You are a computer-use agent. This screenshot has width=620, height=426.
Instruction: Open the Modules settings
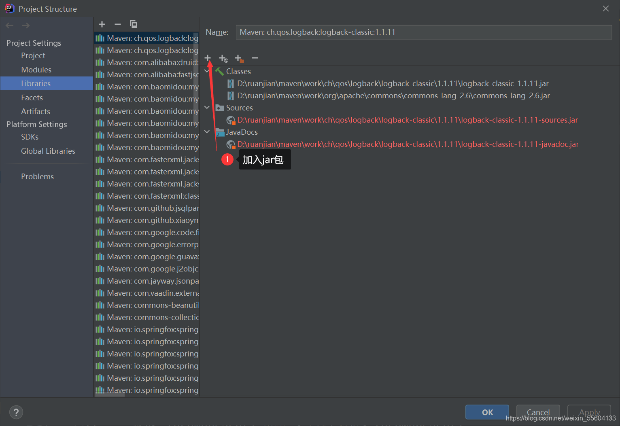(36, 70)
